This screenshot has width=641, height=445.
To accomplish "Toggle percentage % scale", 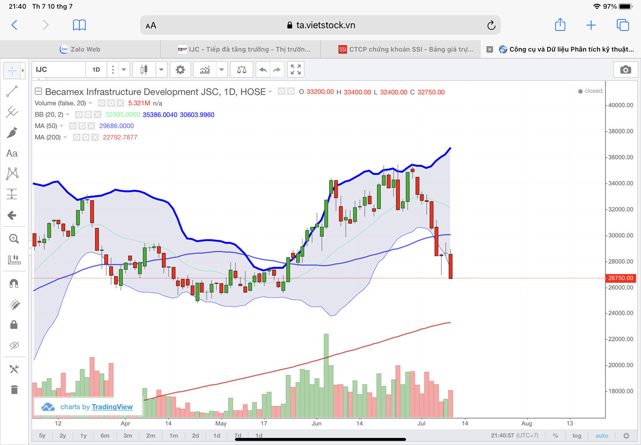I will point(555,436).
